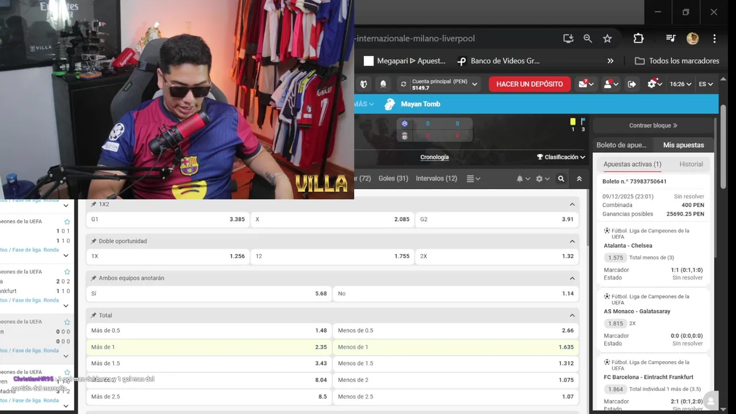Pin the Ambos equipos anotarán market
Image resolution: width=736 pixels, height=414 pixels.
pos(94,278)
